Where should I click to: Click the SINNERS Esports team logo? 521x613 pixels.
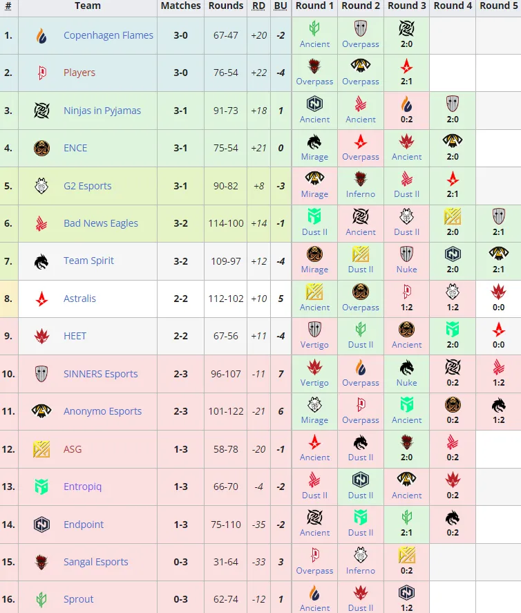click(41, 374)
